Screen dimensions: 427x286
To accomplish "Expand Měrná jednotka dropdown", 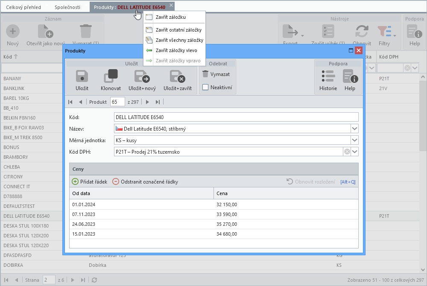I will (x=354, y=140).
